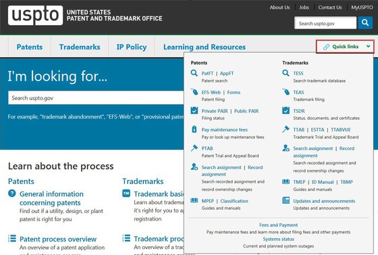Open the TMEP link
Viewport: 378px width, 255px height.
pos(299,182)
